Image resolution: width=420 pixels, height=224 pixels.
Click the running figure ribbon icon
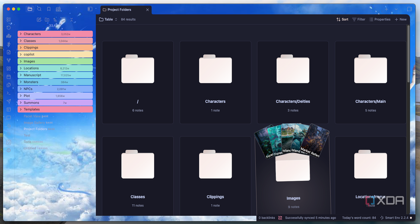click(9, 44)
